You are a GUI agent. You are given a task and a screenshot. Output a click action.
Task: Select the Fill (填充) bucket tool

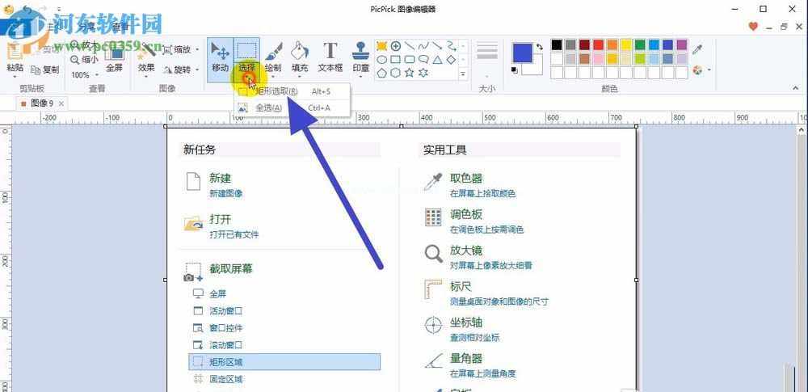(300, 57)
